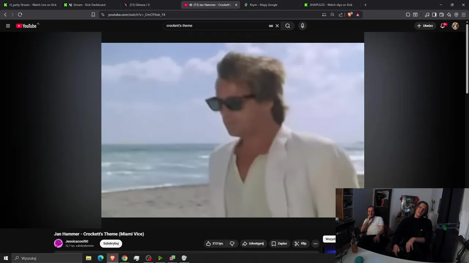Screen dimensions: 469x263
Task: Click the page vertical scrollbar
Action: point(467,58)
